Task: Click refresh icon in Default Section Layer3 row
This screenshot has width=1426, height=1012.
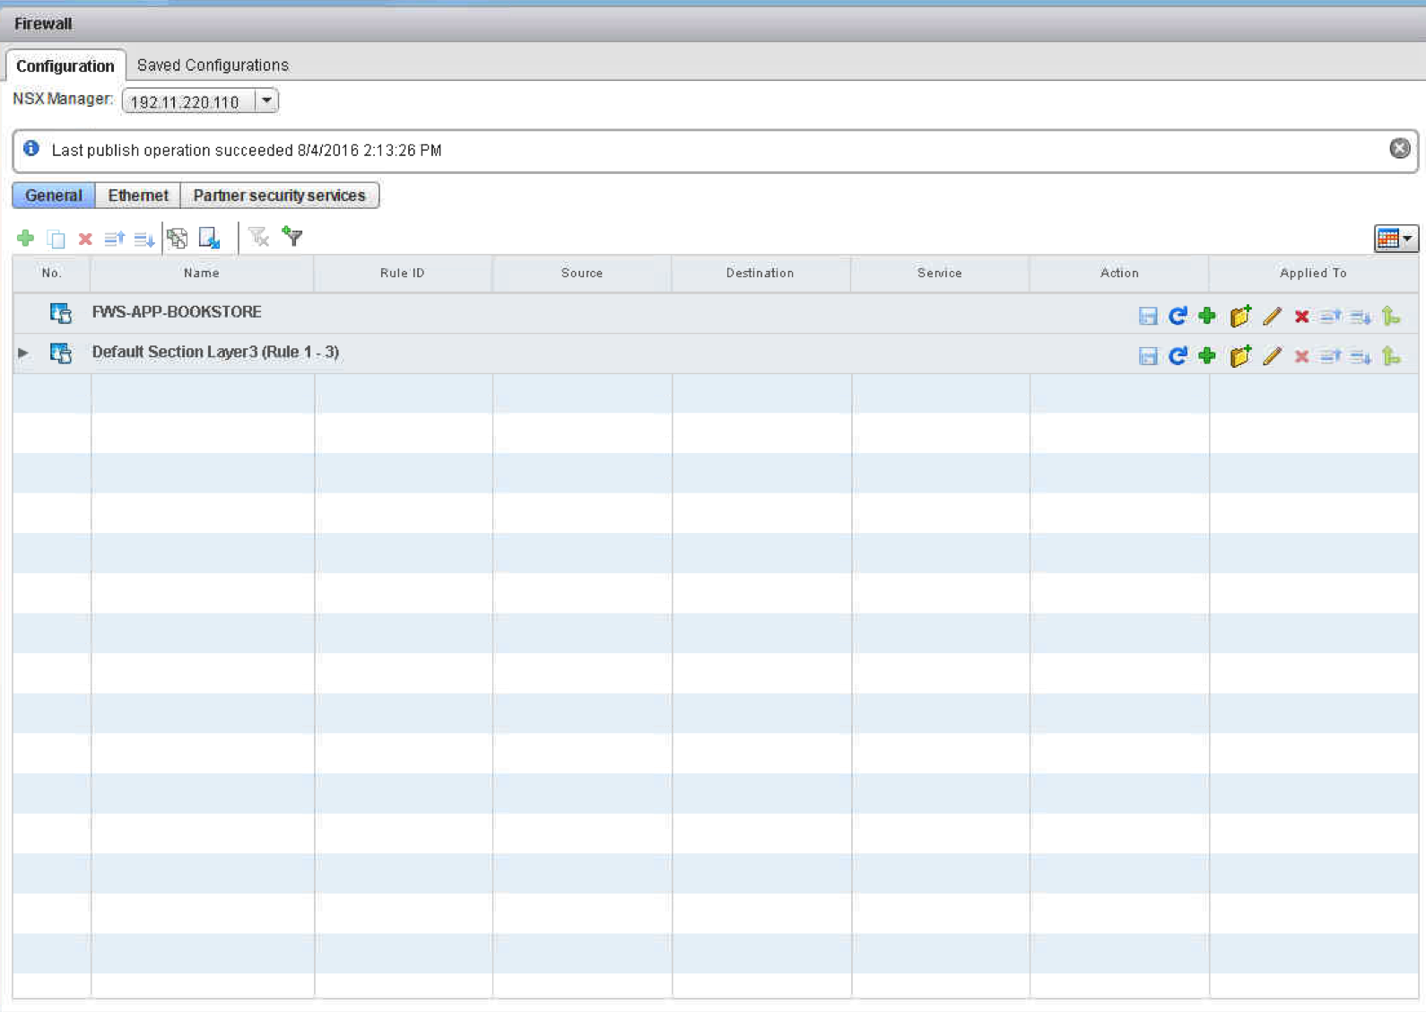Action: [1178, 356]
